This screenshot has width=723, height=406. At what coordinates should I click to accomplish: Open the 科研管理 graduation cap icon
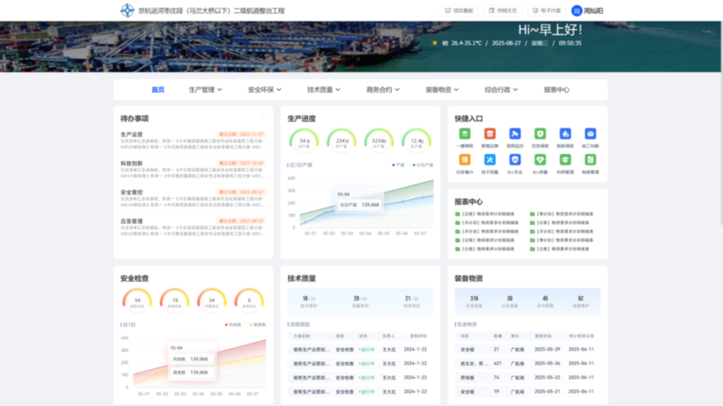click(x=565, y=160)
